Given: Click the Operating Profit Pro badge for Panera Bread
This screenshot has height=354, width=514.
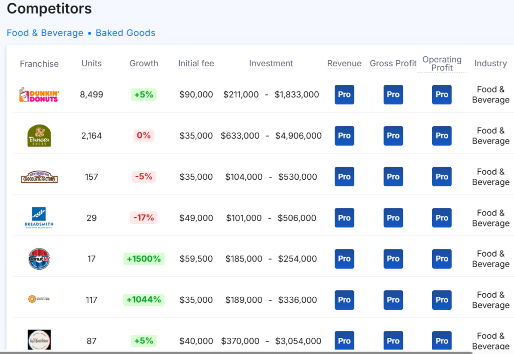Looking at the screenshot, I should tap(442, 136).
